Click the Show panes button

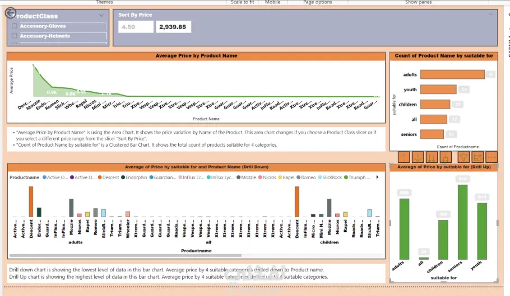418,2
